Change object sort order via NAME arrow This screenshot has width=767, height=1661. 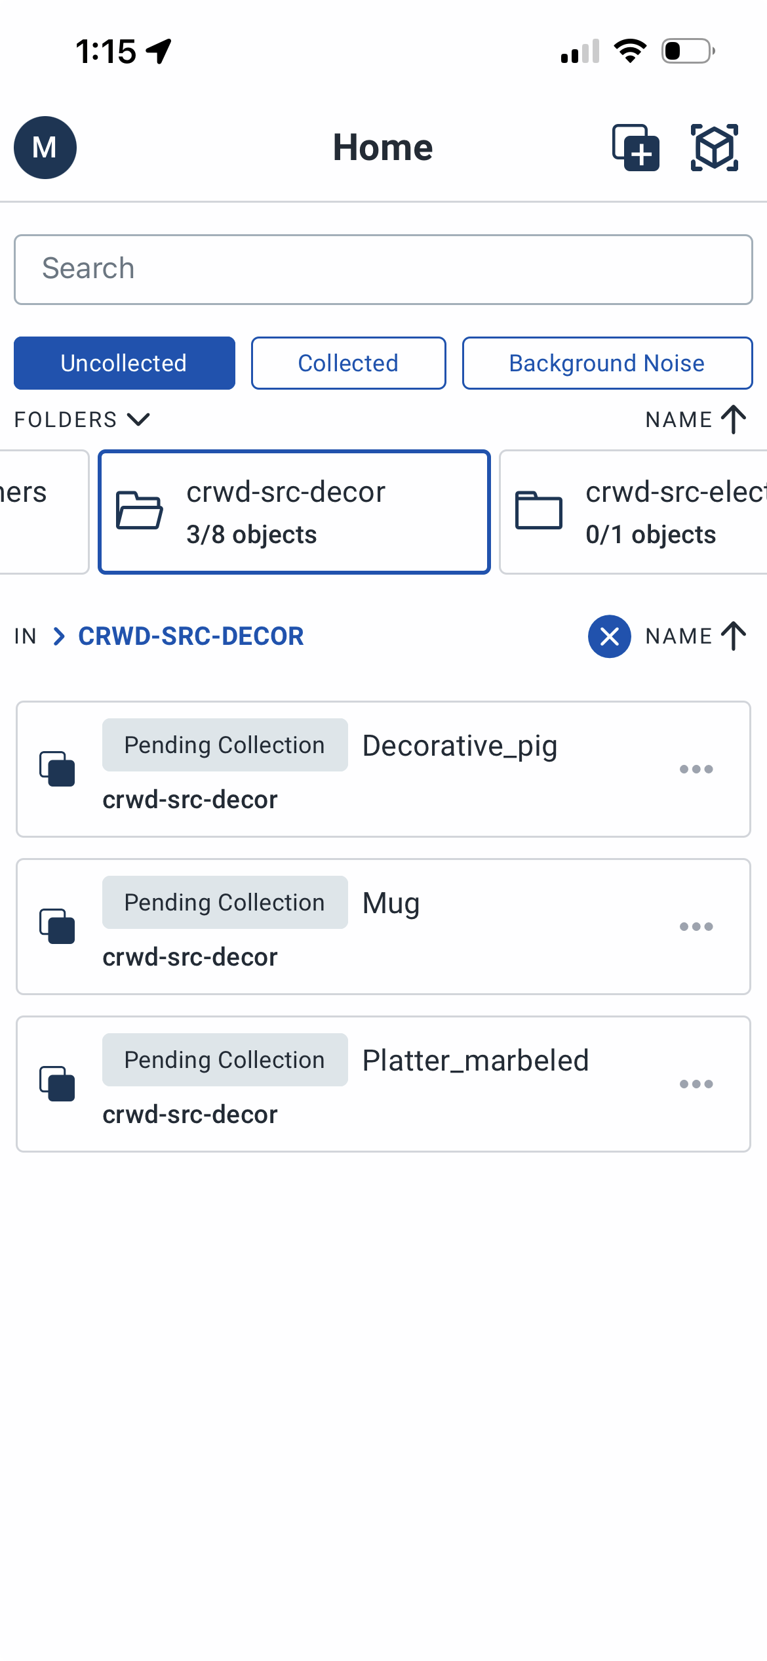coord(733,635)
